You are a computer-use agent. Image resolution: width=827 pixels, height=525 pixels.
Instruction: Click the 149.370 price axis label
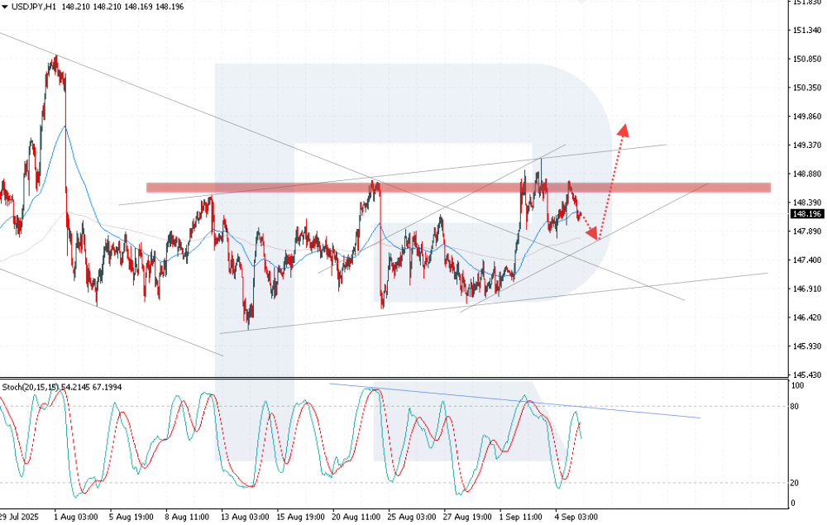point(805,146)
